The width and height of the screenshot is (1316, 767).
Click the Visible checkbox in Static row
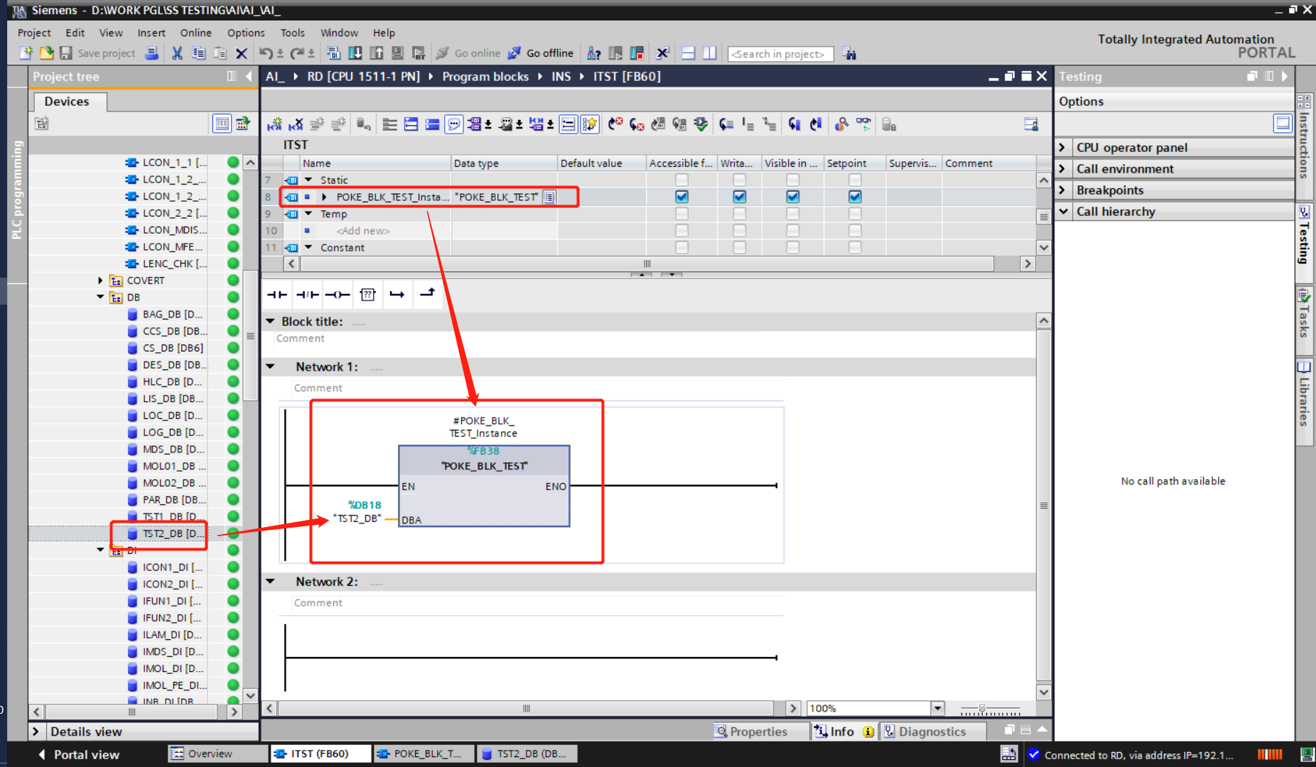(x=793, y=180)
